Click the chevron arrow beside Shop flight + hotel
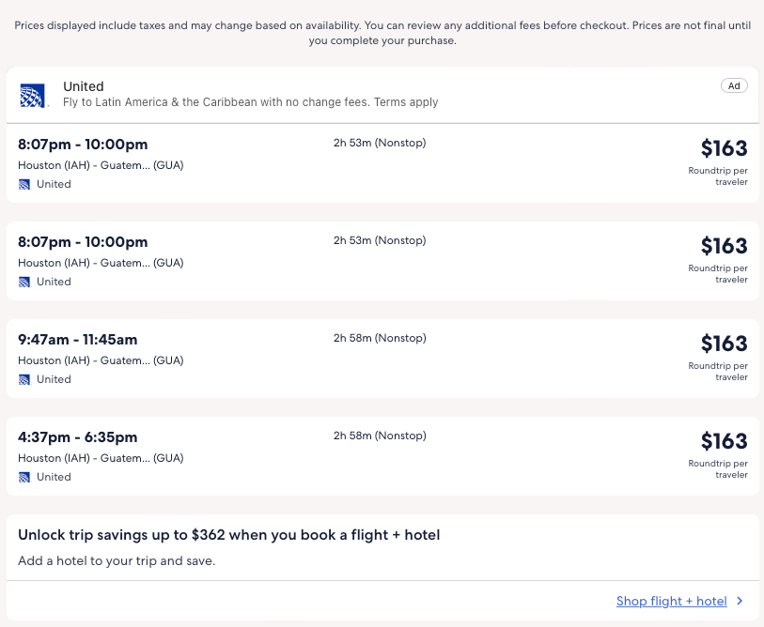This screenshot has width=764, height=627. click(x=741, y=602)
